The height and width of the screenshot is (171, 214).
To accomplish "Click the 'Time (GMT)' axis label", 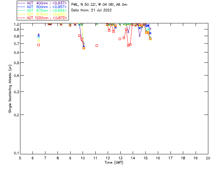I will tap(114, 163).
